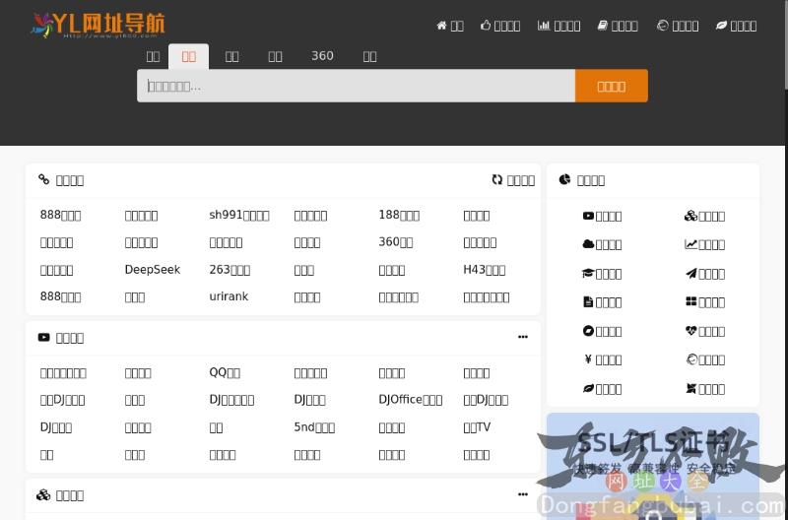788x520 pixels.
Task: Open the DeepSeek link
Action: (153, 270)
